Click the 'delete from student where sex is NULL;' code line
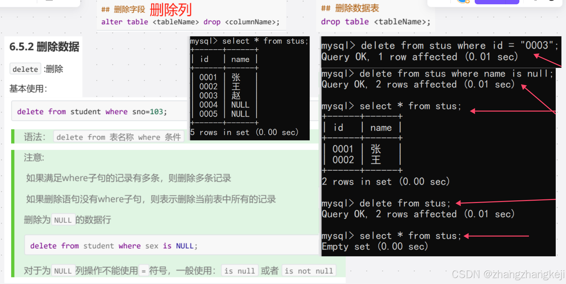The height and width of the screenshot is (284, 566). point(114,246)
